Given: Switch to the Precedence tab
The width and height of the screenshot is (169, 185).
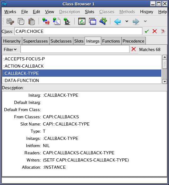Looking at the screenshot, I should click(134, 41).
